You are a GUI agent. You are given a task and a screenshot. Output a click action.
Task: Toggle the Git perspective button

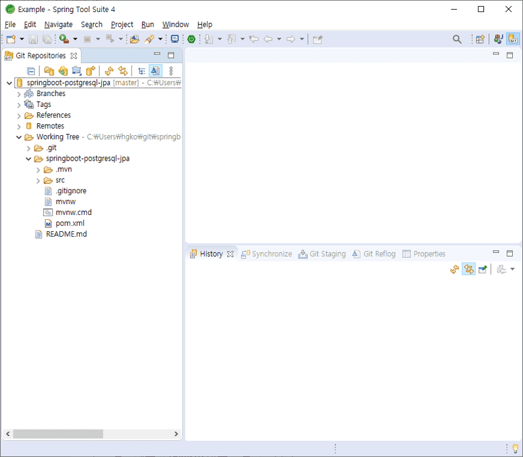tap(513, 39)
